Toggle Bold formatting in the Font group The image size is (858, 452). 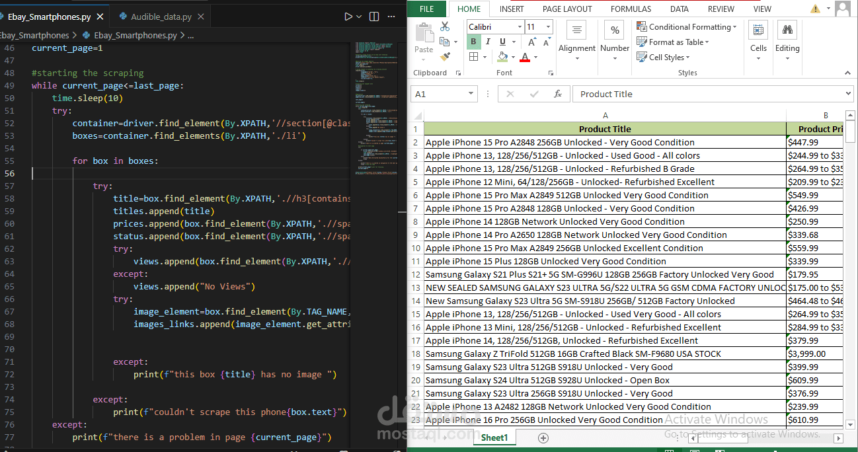click(x=473, y=42)
